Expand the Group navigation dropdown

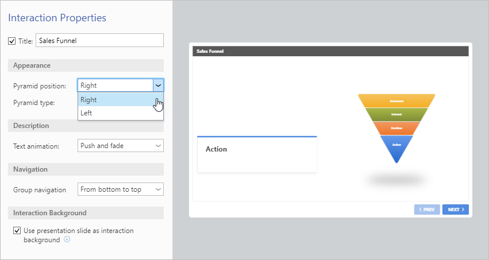click(x=120, y=189)
